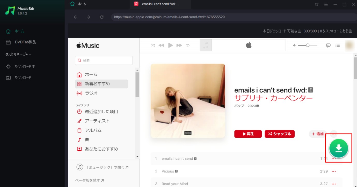
Task: Click the sidebar scroll up arrow
Action: (x=137, y=70)
